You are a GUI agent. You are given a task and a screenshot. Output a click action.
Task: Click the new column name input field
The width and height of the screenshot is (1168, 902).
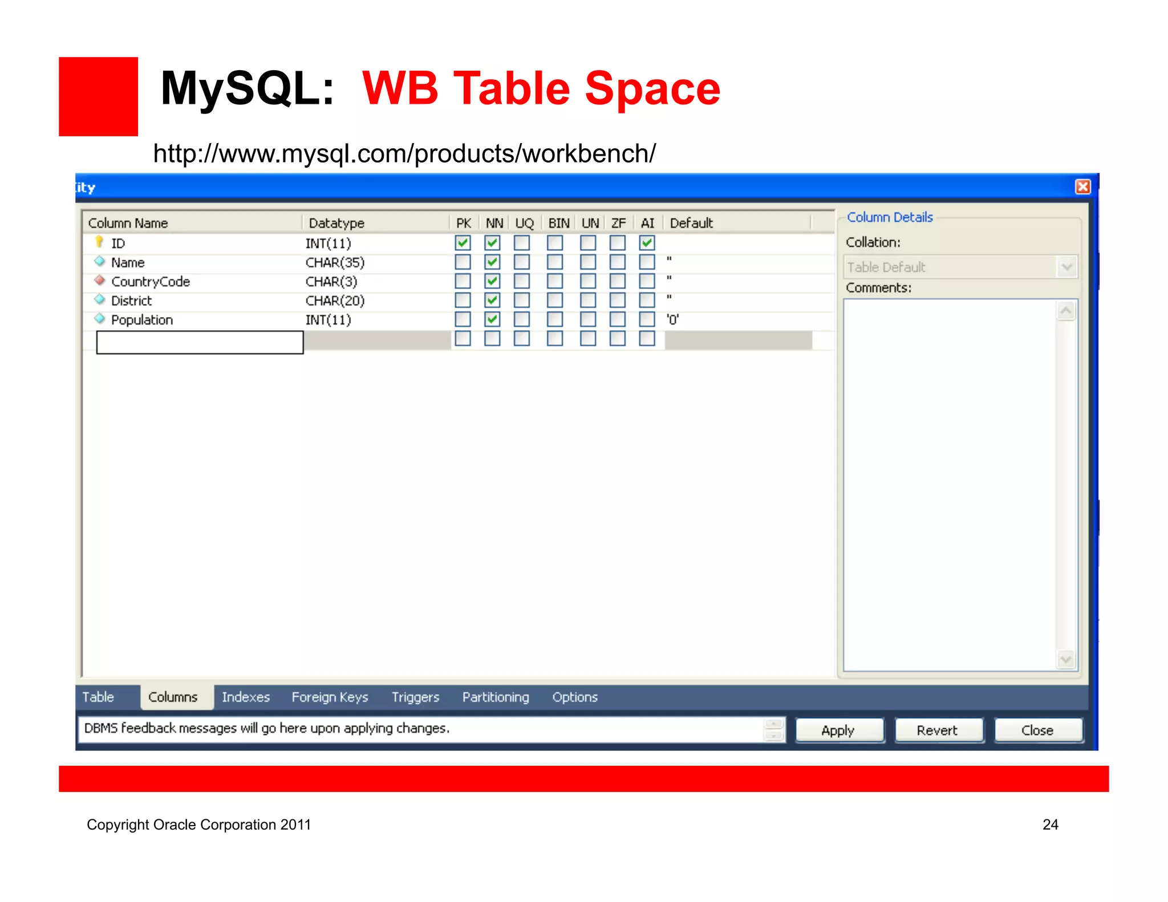(x=200, y=342)
